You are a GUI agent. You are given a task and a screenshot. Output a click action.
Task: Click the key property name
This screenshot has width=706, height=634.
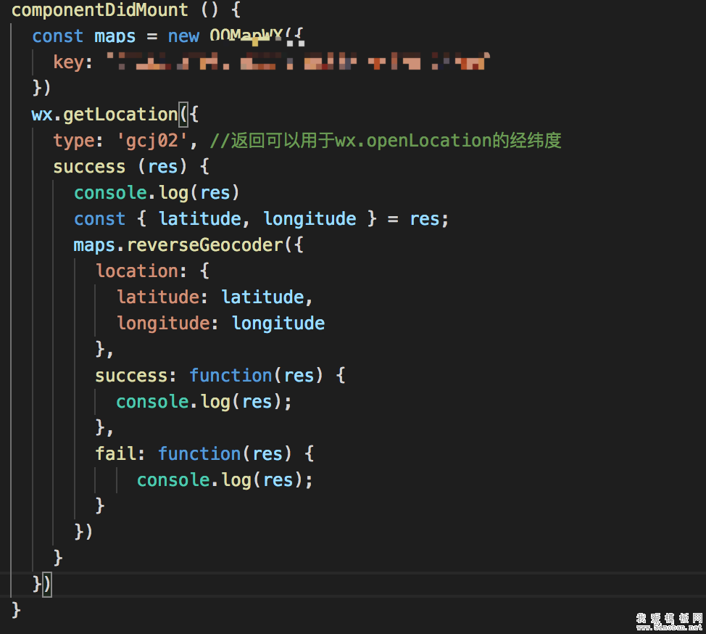click(68, 62)
